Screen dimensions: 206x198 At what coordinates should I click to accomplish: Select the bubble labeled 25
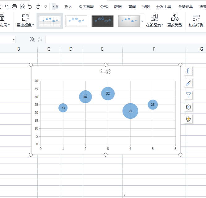153,105
